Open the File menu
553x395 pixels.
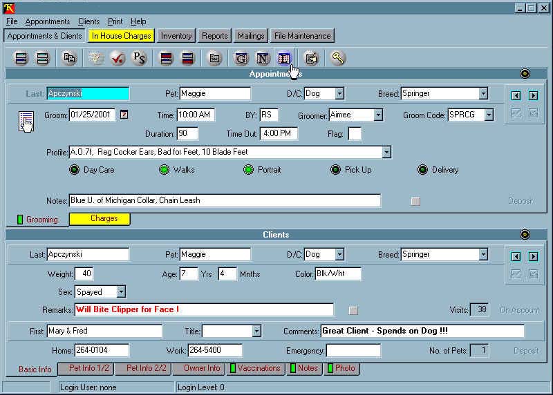pyautogui.click(x=12, y=21)
